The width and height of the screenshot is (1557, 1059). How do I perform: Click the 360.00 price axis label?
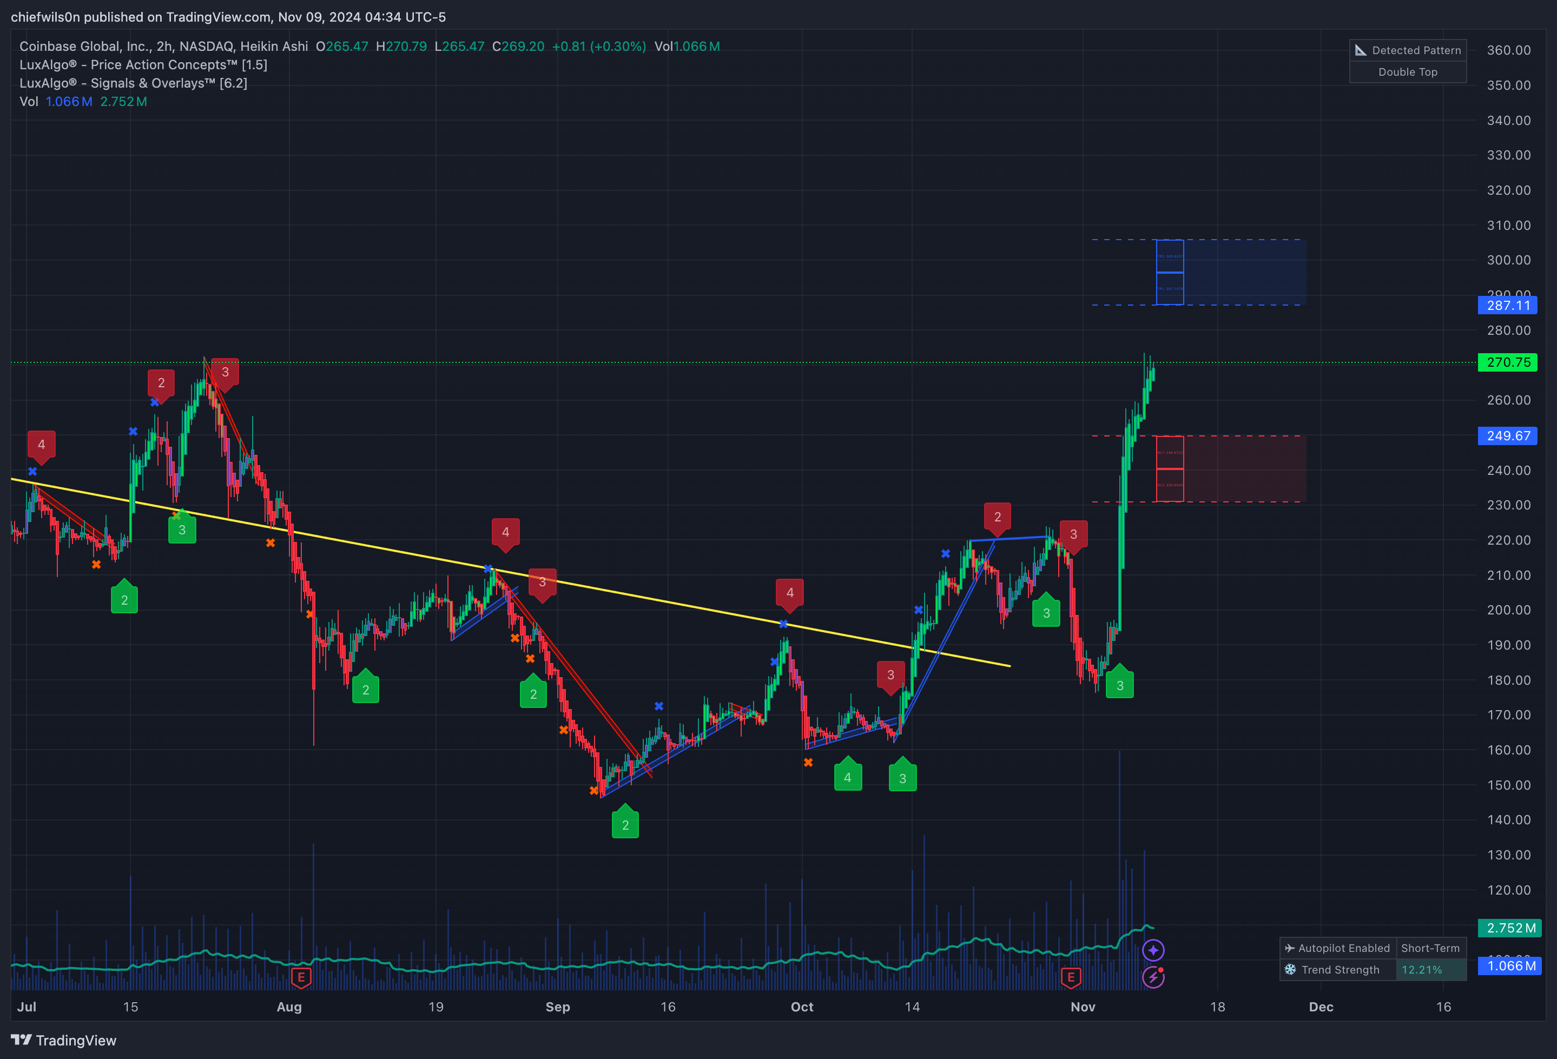(1509, 50)
